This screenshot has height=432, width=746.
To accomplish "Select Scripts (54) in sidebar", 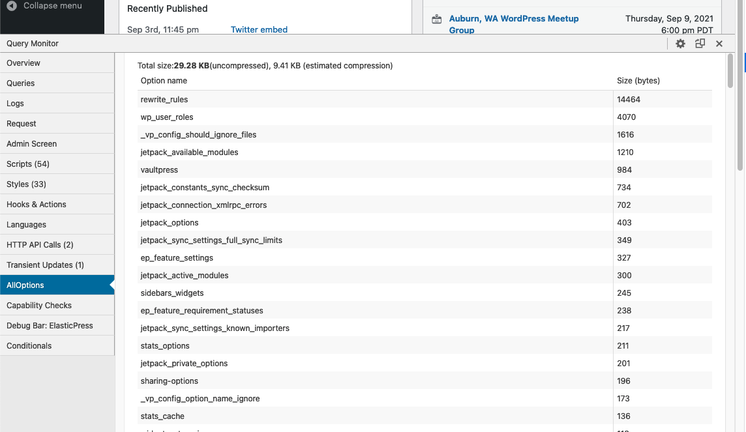I will [28, 164].
